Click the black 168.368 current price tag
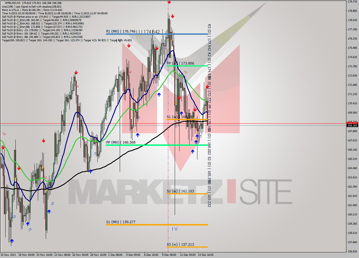This screenshot has height=258, width=359. point(352,126)
